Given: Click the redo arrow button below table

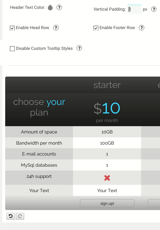Looking at the screenshot, I should coord(20,216).
